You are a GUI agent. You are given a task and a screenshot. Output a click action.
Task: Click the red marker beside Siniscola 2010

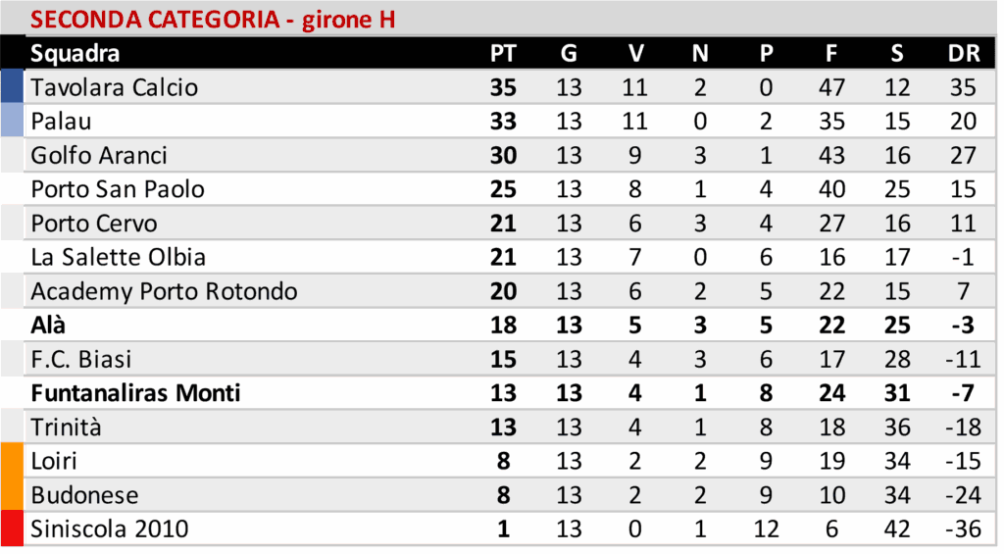click(x=12, y=529)
